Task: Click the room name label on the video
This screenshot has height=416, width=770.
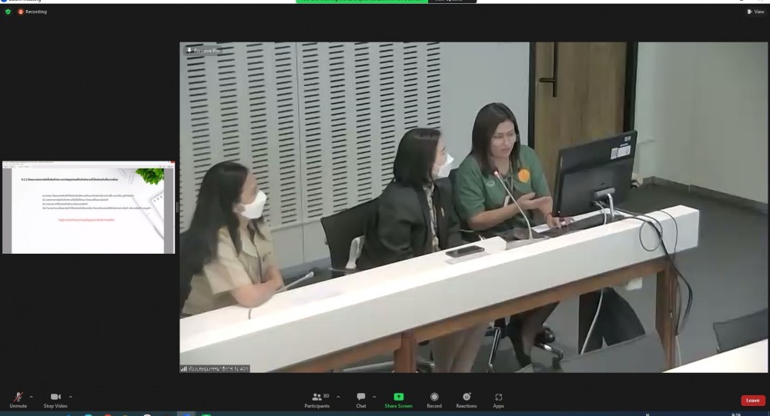Action: point(215,368)
